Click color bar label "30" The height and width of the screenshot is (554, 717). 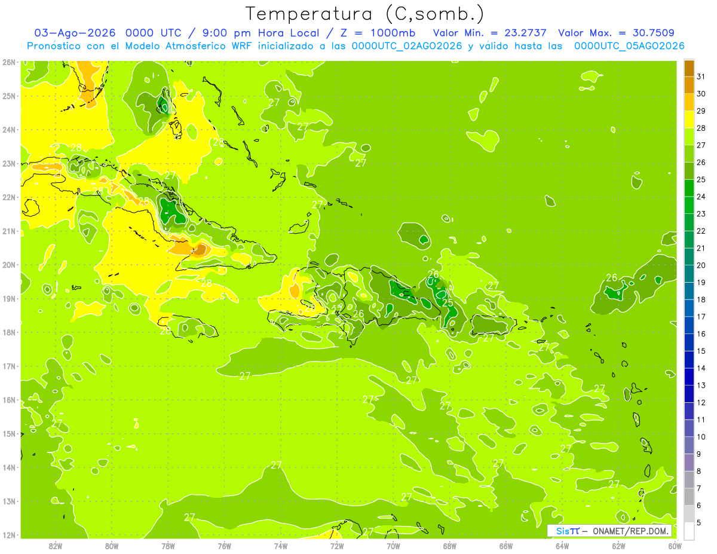click(701, 94)
